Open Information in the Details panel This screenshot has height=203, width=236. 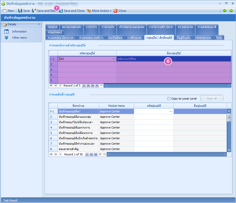[19, 31]
